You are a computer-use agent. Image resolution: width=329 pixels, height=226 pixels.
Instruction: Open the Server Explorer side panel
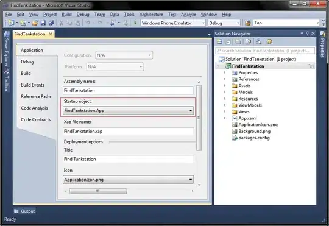(7, 49)
